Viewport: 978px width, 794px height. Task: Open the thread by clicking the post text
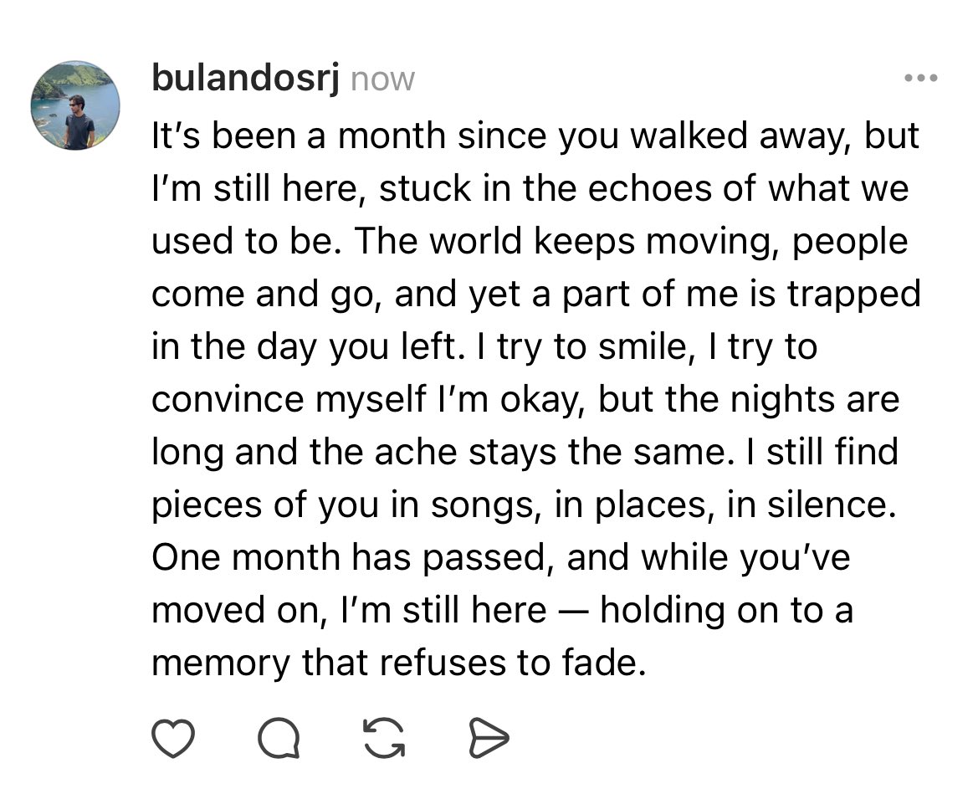click(x=535, y=398)
